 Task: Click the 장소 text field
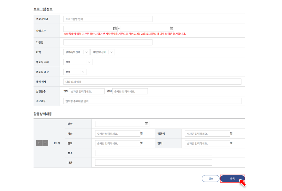coord(153,153)
